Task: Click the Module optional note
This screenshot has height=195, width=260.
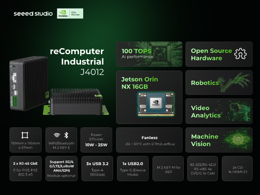Action: pyautogui.click(x=62, y=175)
